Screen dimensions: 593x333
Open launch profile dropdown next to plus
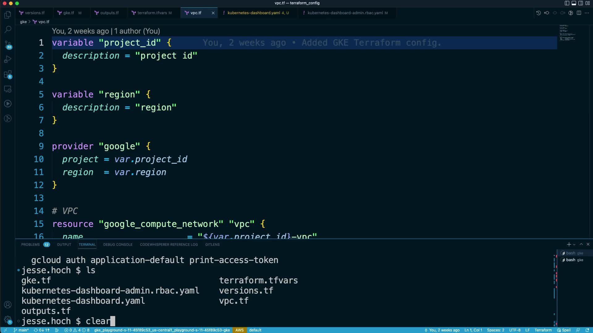coord(574,245)
